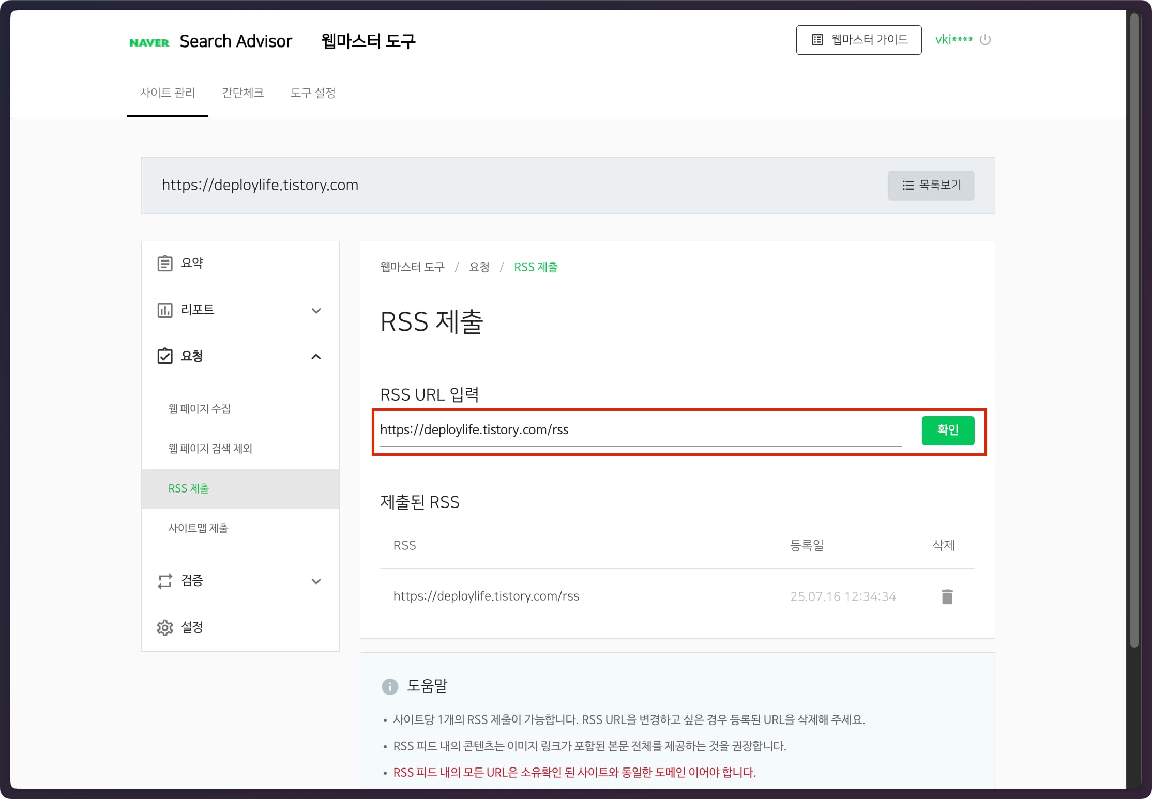Click the 검증 validation arrows icon
The image size is (1152, 799).
164,581
